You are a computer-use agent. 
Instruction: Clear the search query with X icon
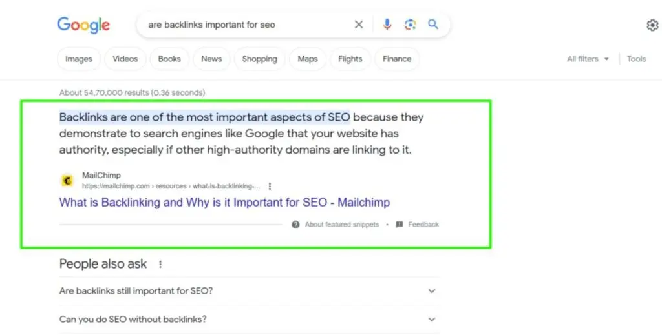click(359, 25)
